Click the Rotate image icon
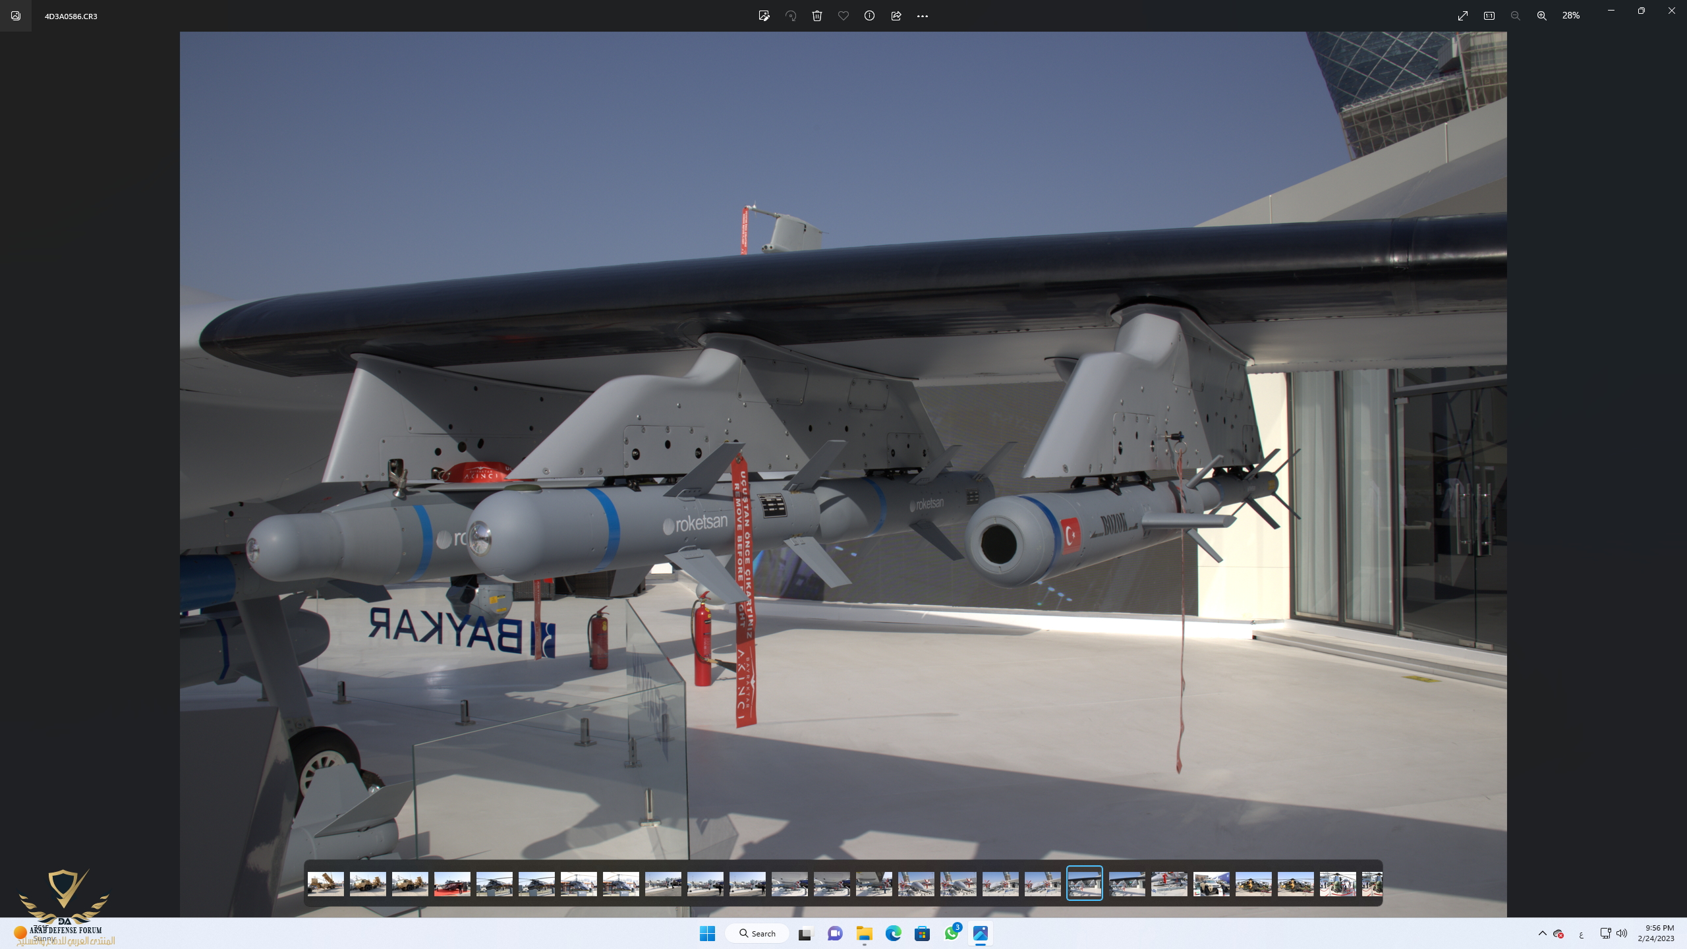The image size is (1687, 949). coord(791,16)
